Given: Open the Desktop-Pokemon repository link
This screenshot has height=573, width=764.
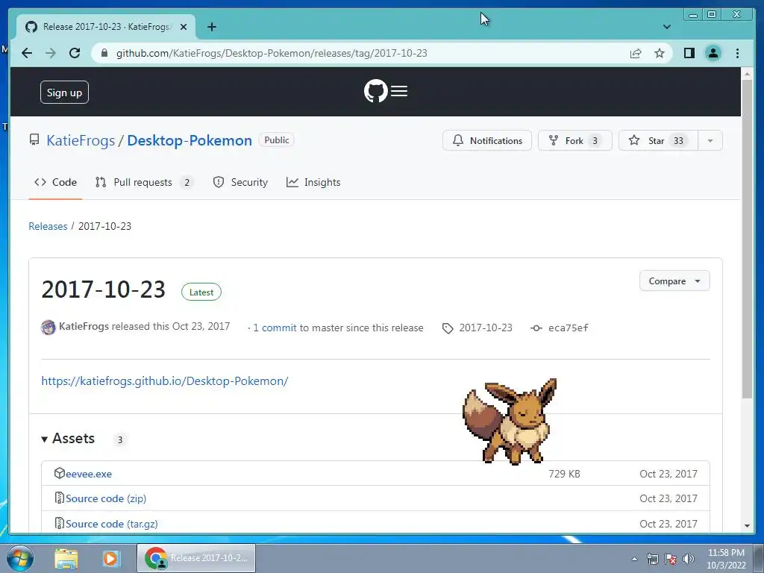Looking at the screenshot, I should click(190, 140).
